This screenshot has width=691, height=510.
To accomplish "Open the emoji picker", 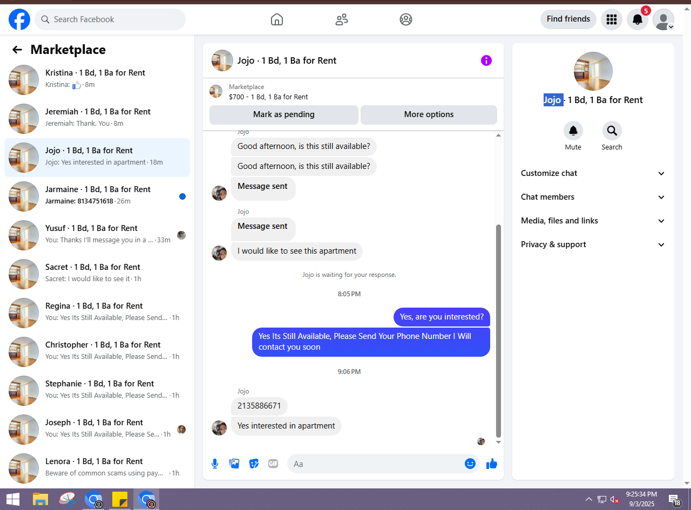I will 470,464.
